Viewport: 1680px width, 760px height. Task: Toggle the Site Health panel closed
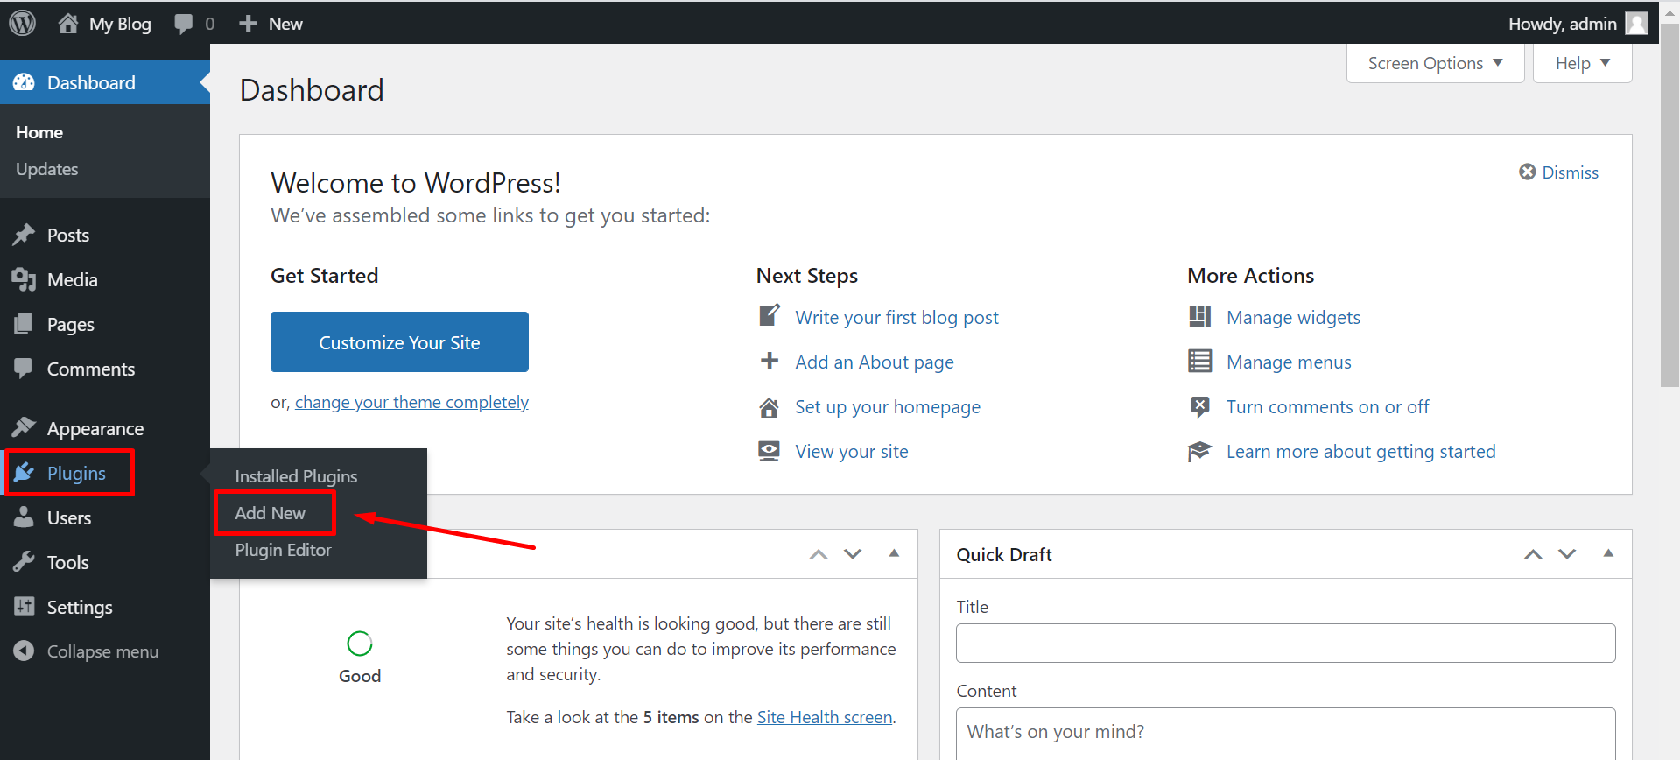click(893, 553)
